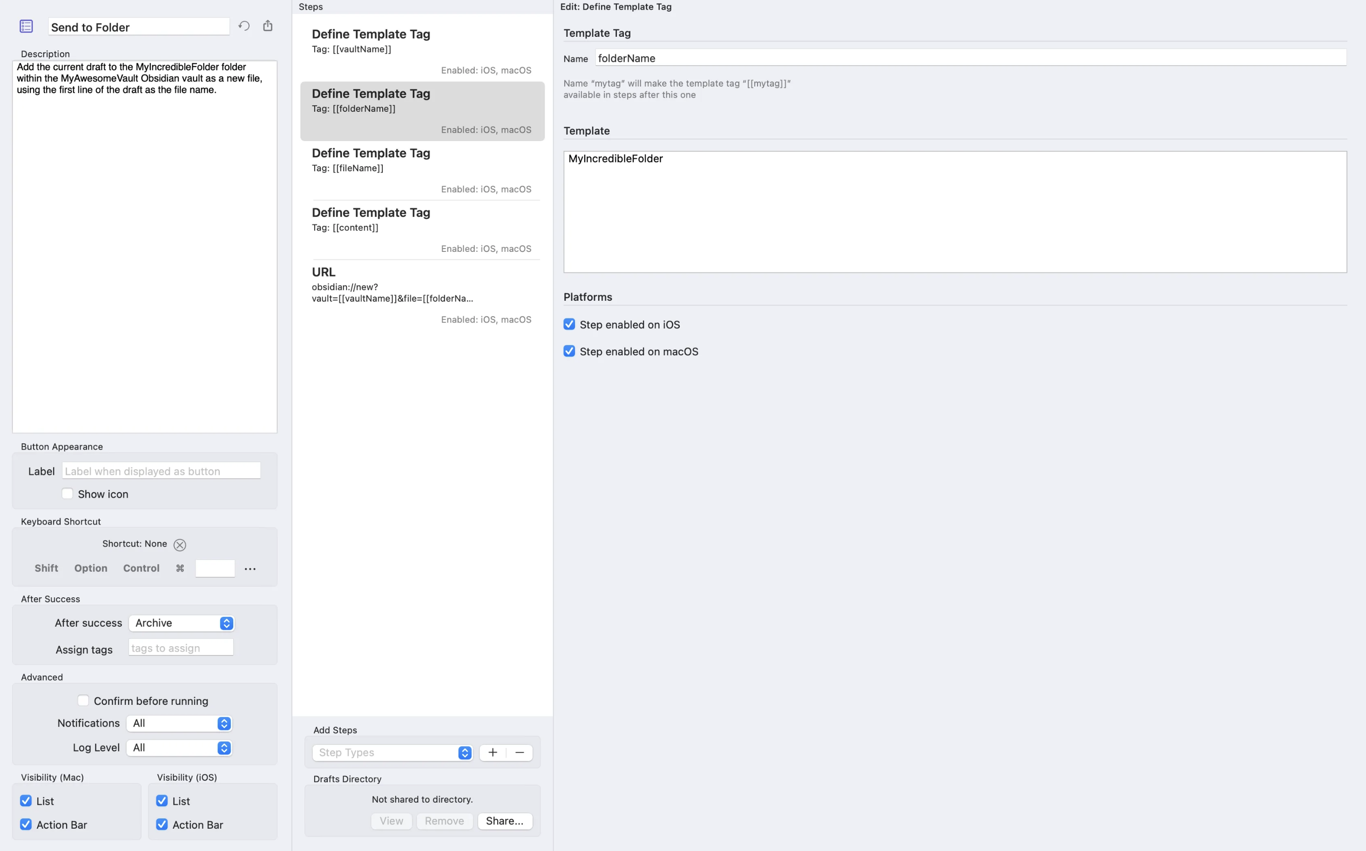This screenshot has width=1366, height=851.
Task: Toggle Step enabled on iOS checkbox
Action: coord(569,324)
